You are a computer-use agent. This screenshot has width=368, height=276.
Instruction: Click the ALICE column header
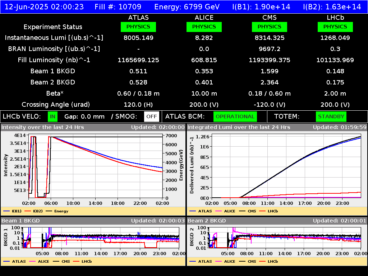pos(204,18)
